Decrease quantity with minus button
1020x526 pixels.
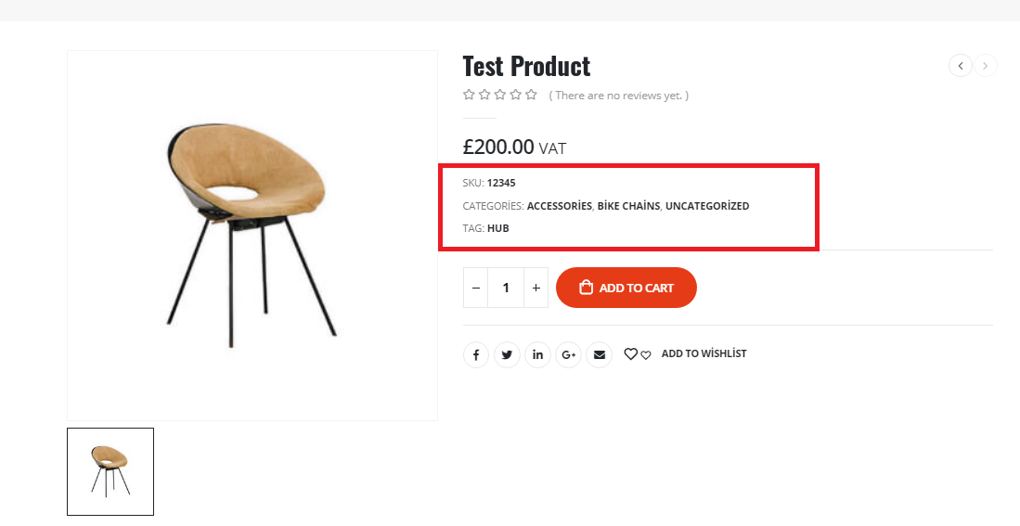coord(476,288)
